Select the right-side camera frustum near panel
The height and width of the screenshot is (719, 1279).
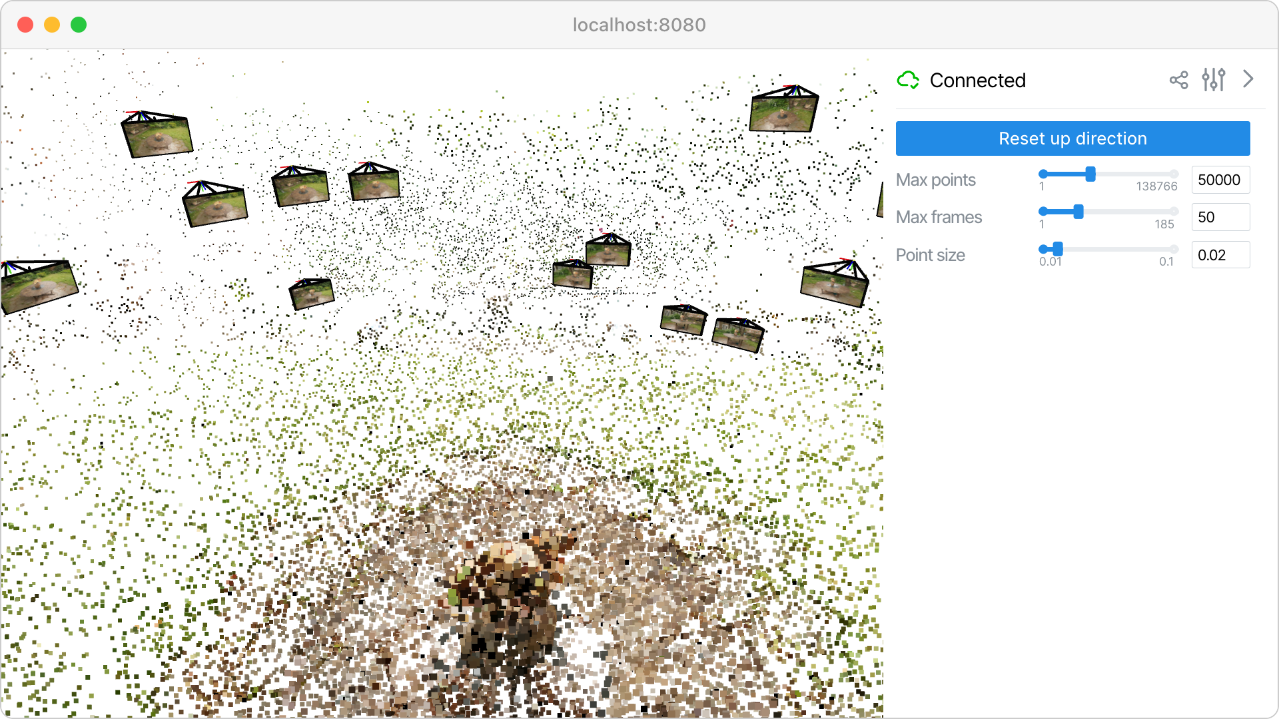coord(835,283)
